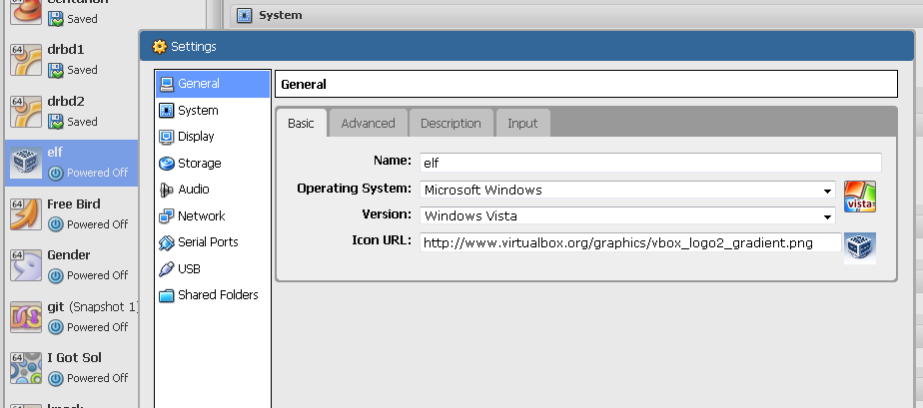The width and height of the screenshot is (923, 408).
Task: Select the I Got Sol virtual machine icon
Action: [x=26, y=368]
